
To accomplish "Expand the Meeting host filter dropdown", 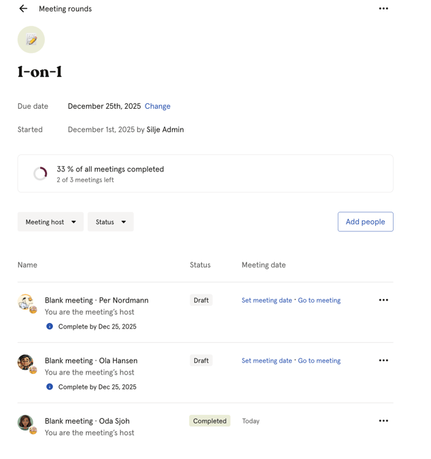I will (x=51, y=222).
